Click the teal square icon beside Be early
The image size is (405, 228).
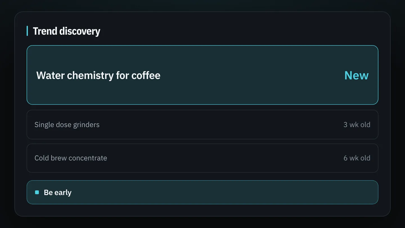coord(37,192)
